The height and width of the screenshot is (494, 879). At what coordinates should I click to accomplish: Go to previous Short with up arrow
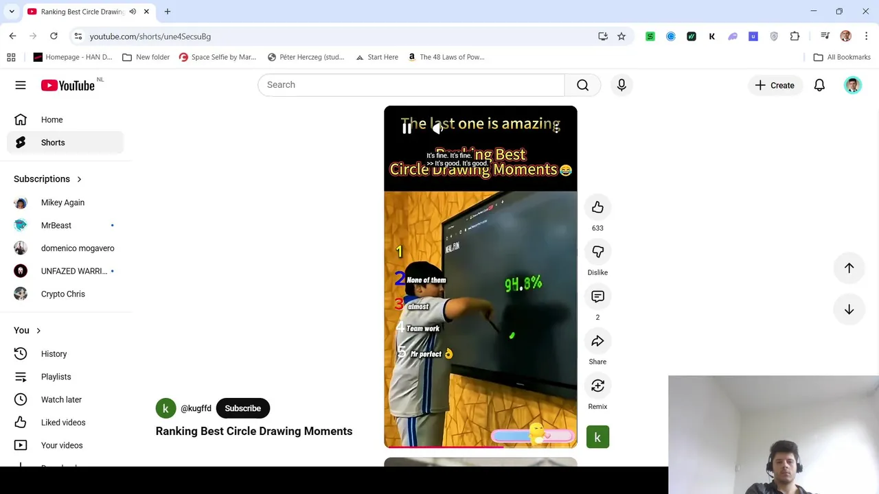[x=849, y=268]
